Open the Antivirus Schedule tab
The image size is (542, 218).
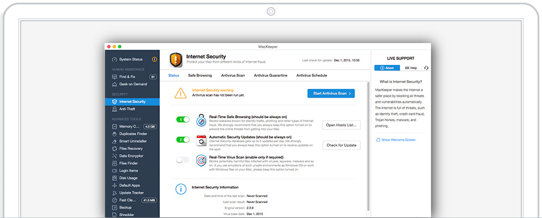click(311, 75)
